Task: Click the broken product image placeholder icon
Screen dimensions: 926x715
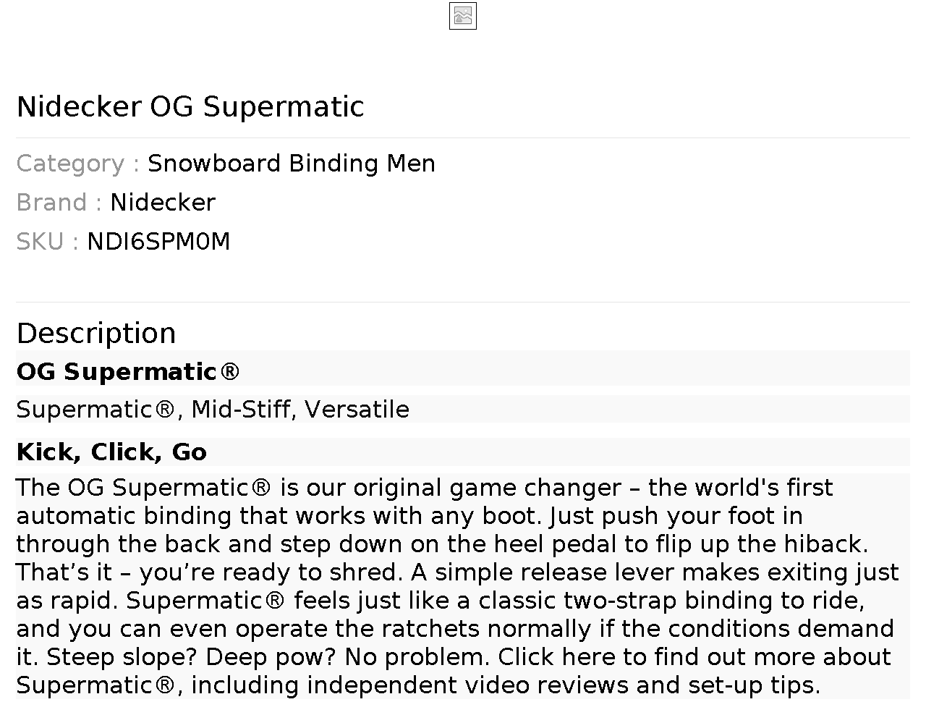Action: pyautogui.click(x=462, y=16)
